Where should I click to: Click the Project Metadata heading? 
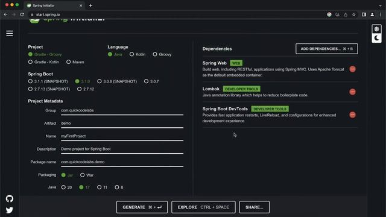click(45, 101)
